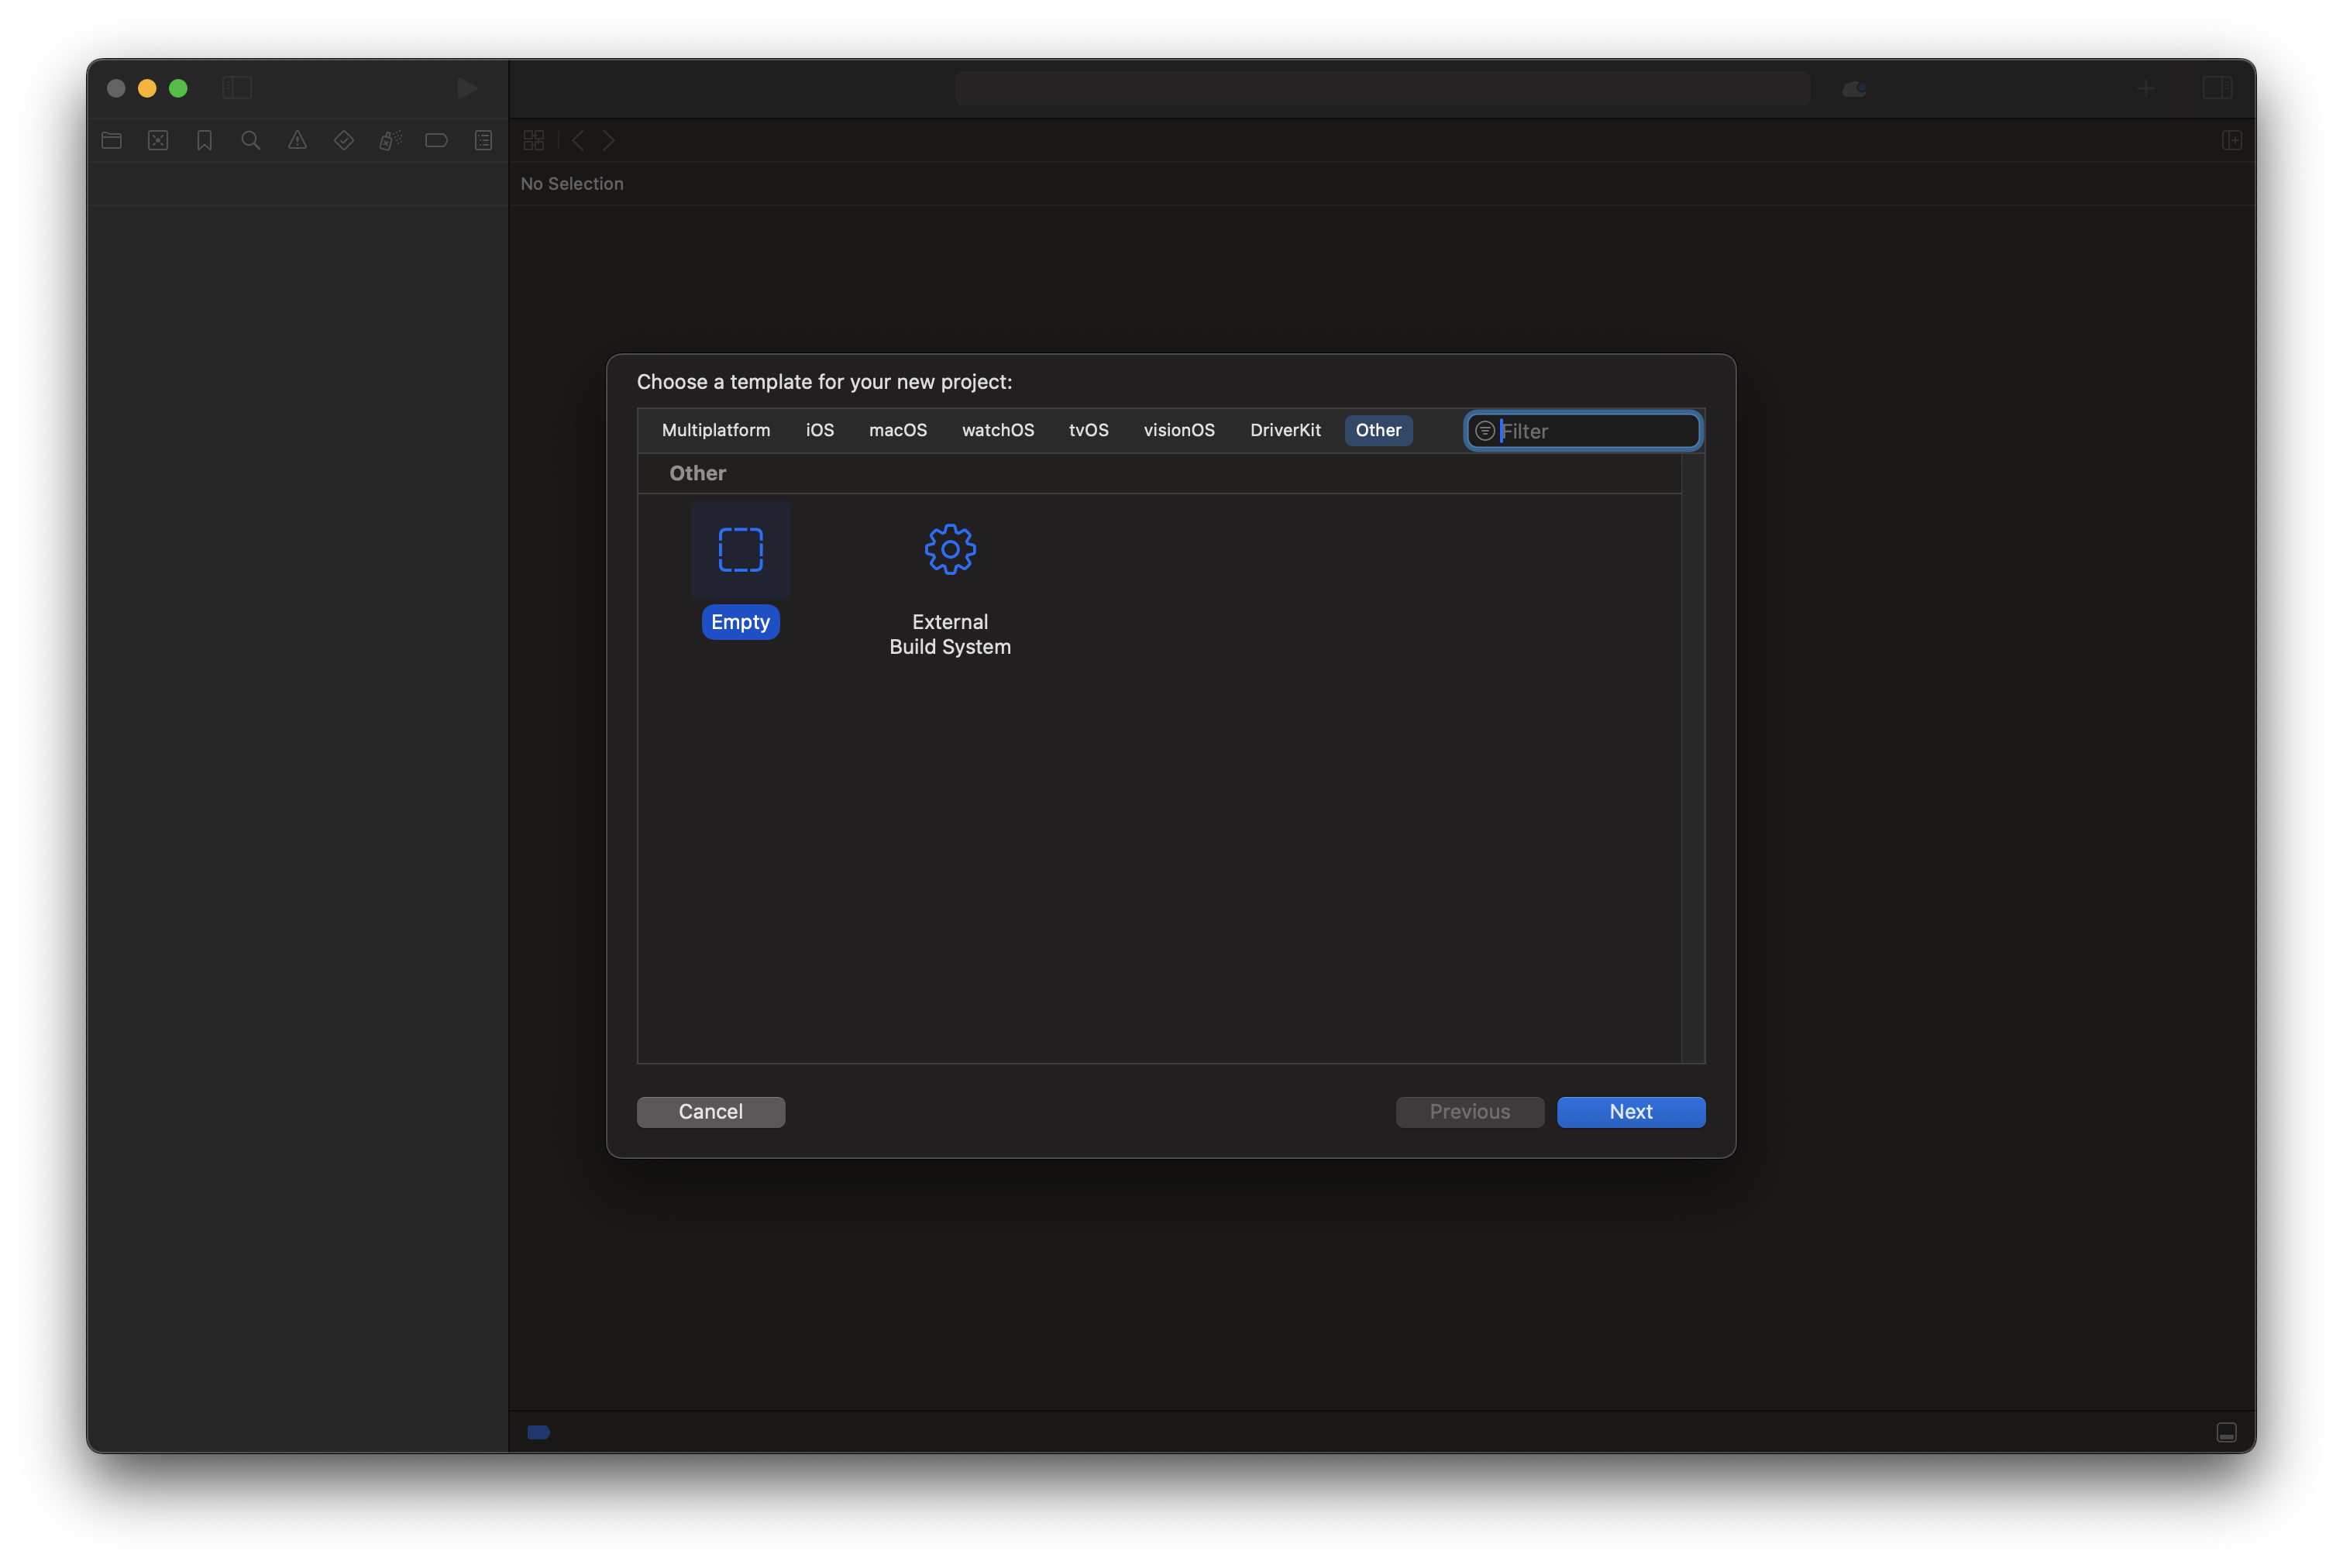
Task: Click the Next button
Action: point(1631,1112)
